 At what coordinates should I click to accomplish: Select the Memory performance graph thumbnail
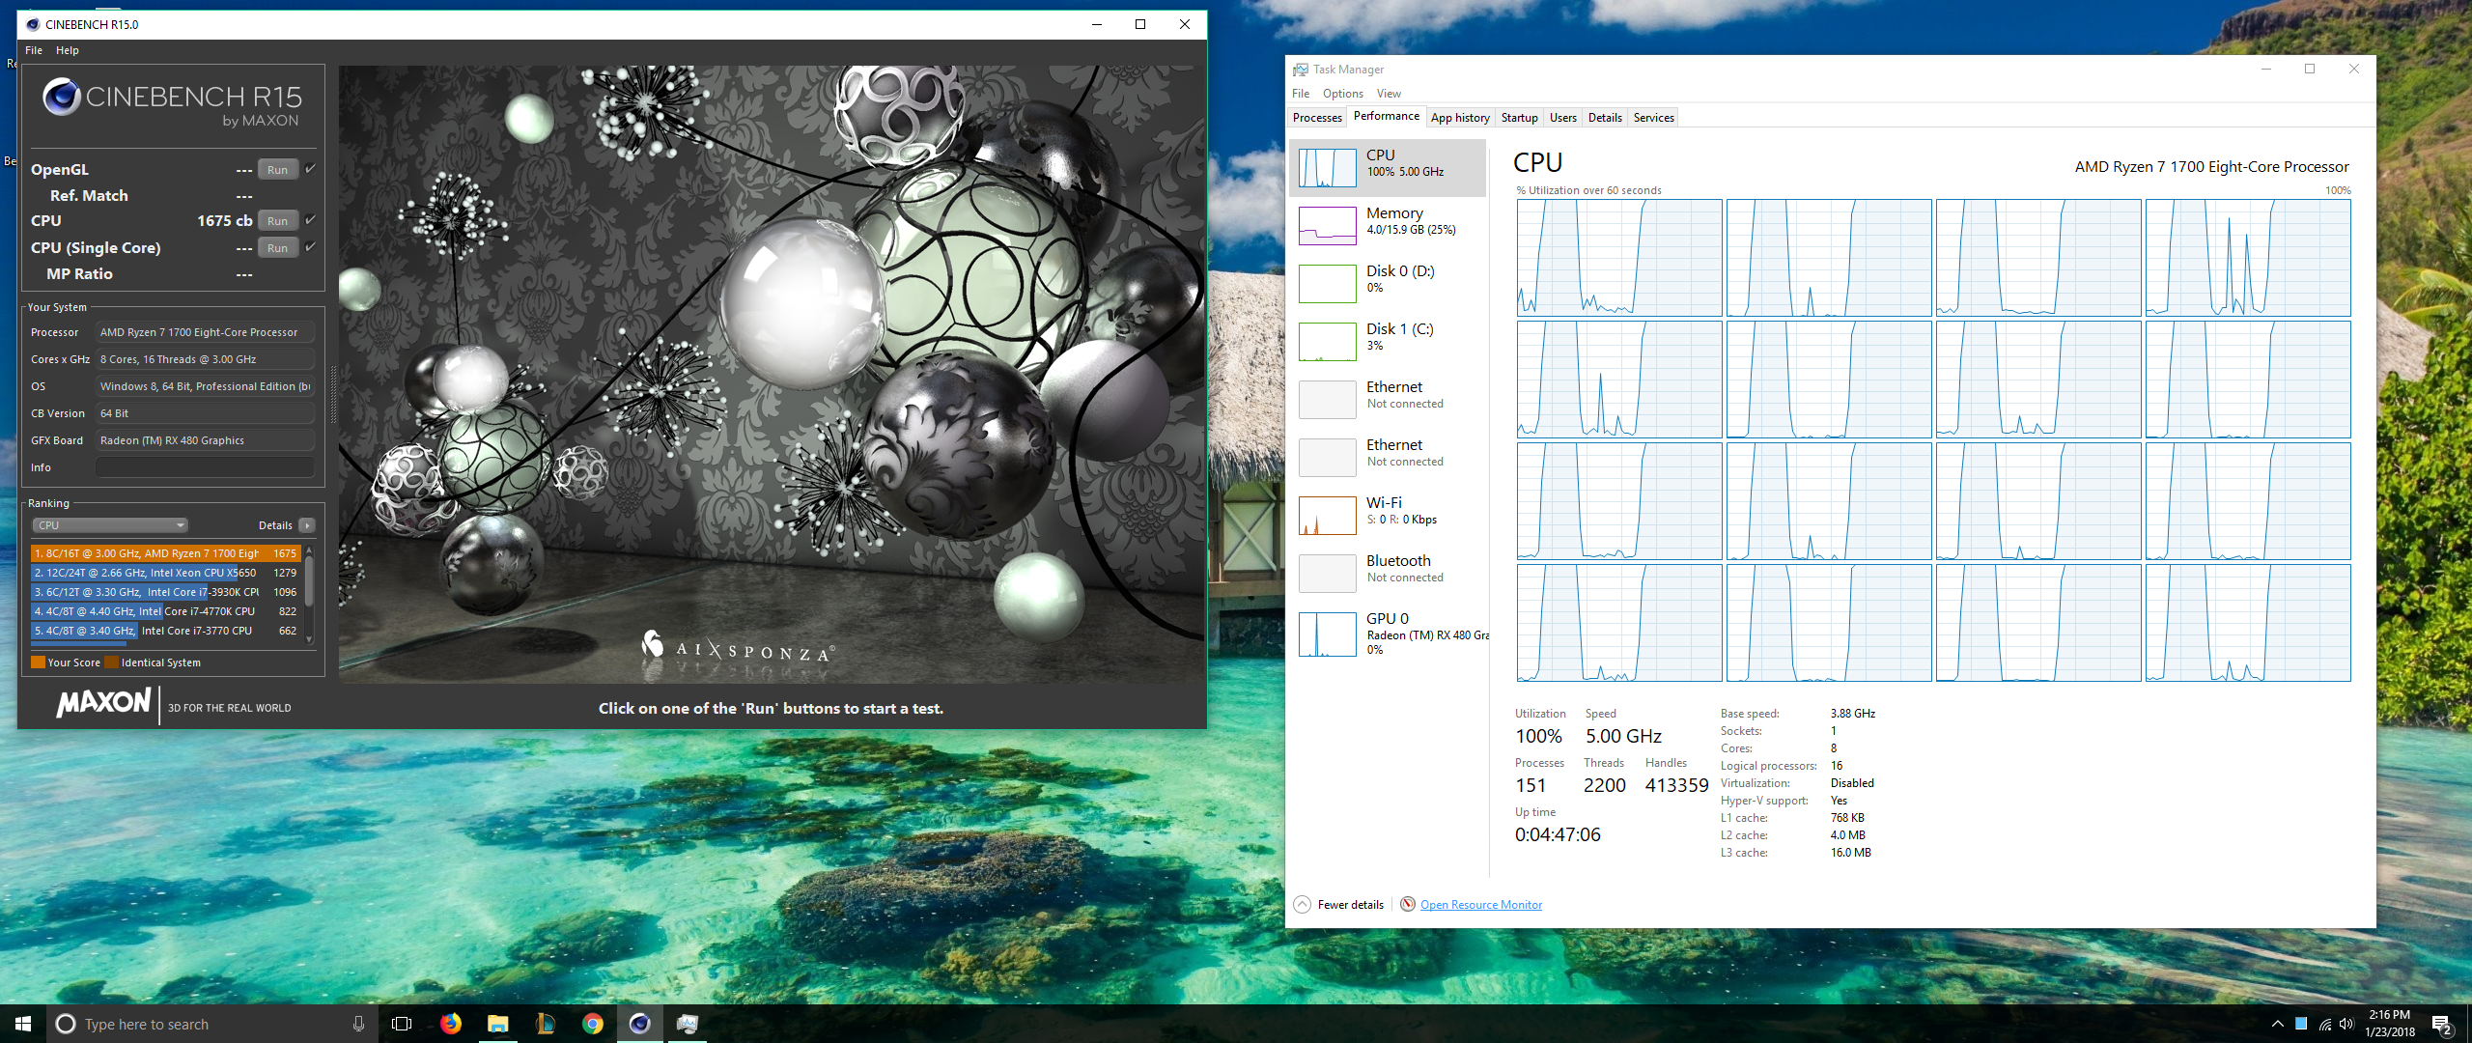(1328, 226)
